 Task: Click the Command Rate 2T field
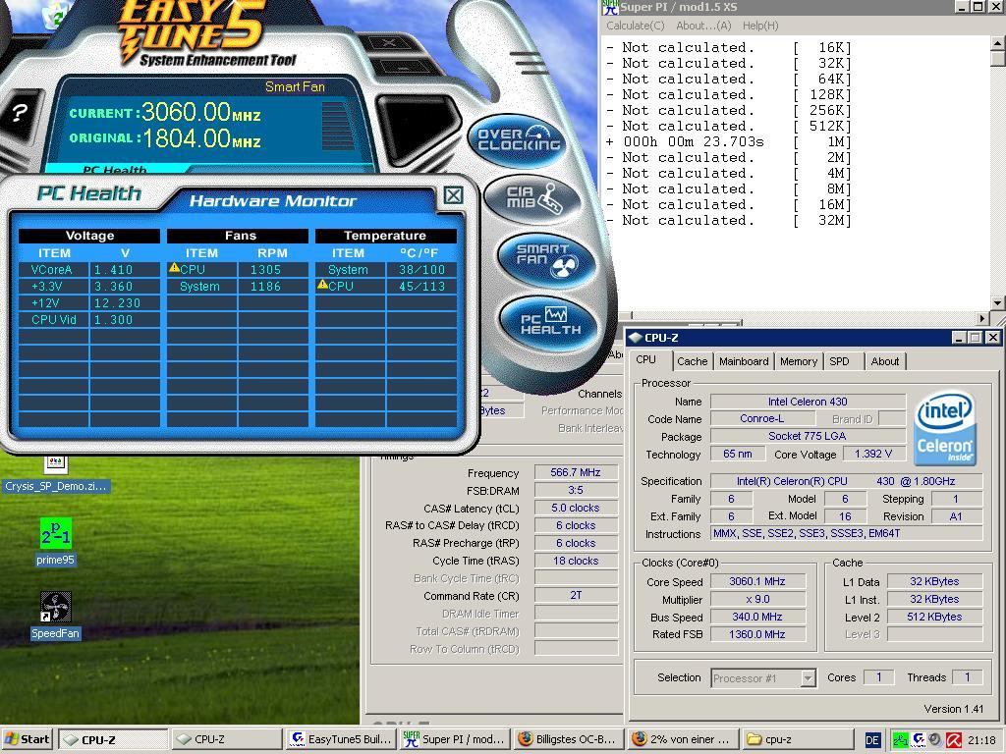[x=576, y=596]
